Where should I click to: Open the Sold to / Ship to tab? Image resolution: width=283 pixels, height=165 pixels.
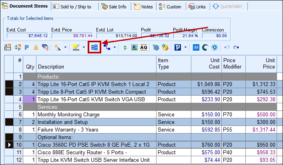[75, 7]
